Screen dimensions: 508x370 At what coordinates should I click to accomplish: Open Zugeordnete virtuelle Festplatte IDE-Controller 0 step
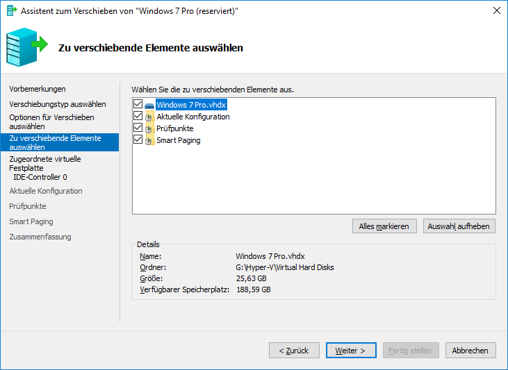pos(44,167)
